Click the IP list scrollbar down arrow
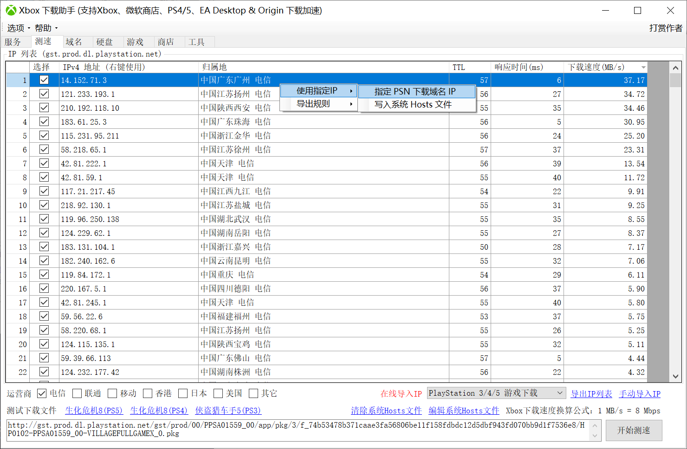 pos(675,376)
